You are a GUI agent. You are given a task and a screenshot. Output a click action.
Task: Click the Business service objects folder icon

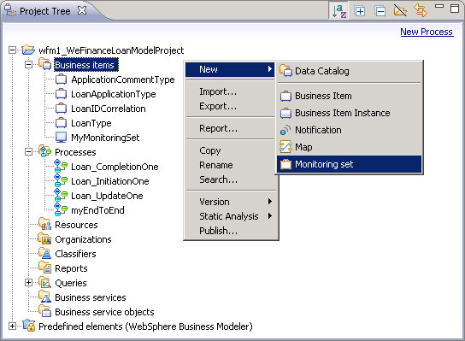tap(44, 311)
